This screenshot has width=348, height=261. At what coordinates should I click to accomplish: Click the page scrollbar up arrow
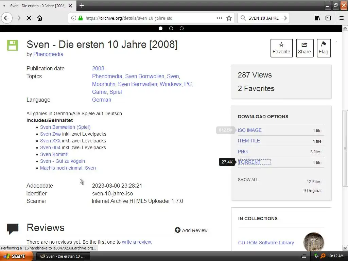(345, 28)
